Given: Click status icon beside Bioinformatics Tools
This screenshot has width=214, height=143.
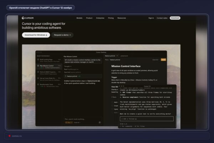Looking at the screenshot, I should (x=38, y=84).
